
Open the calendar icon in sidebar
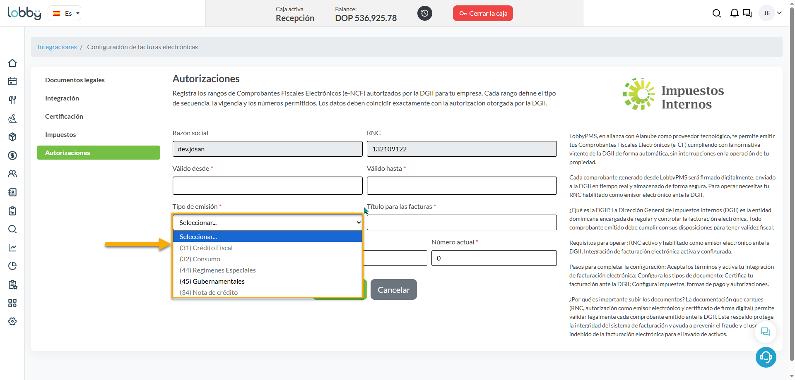[x=12, y=81]
